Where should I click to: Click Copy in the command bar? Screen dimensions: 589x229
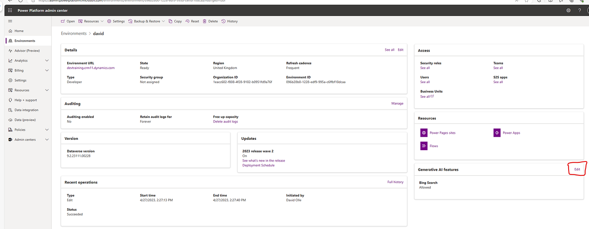coord(175,21)
